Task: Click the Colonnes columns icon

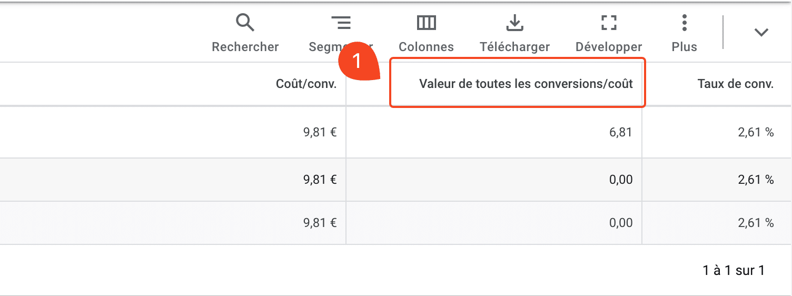Action: tap(426, 23)
